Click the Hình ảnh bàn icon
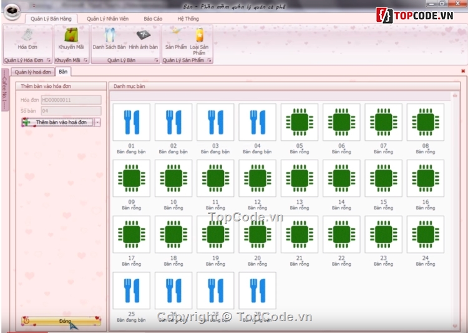 tap(143, 37)
